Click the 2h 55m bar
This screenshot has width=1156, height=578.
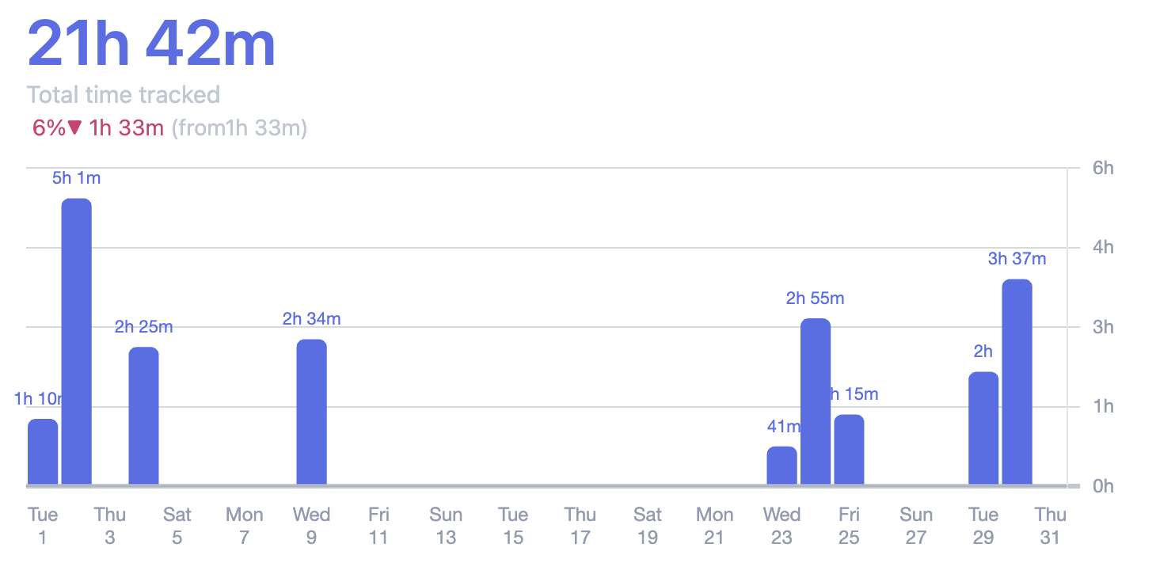[x=816, y=401]
